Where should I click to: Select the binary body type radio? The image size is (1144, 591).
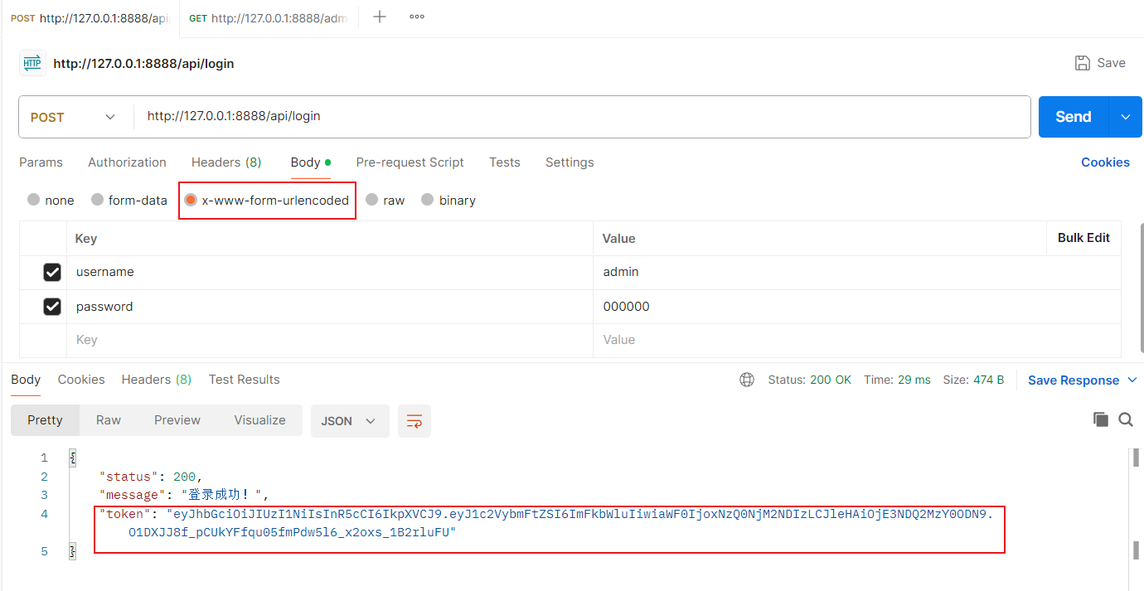[428, 200]
